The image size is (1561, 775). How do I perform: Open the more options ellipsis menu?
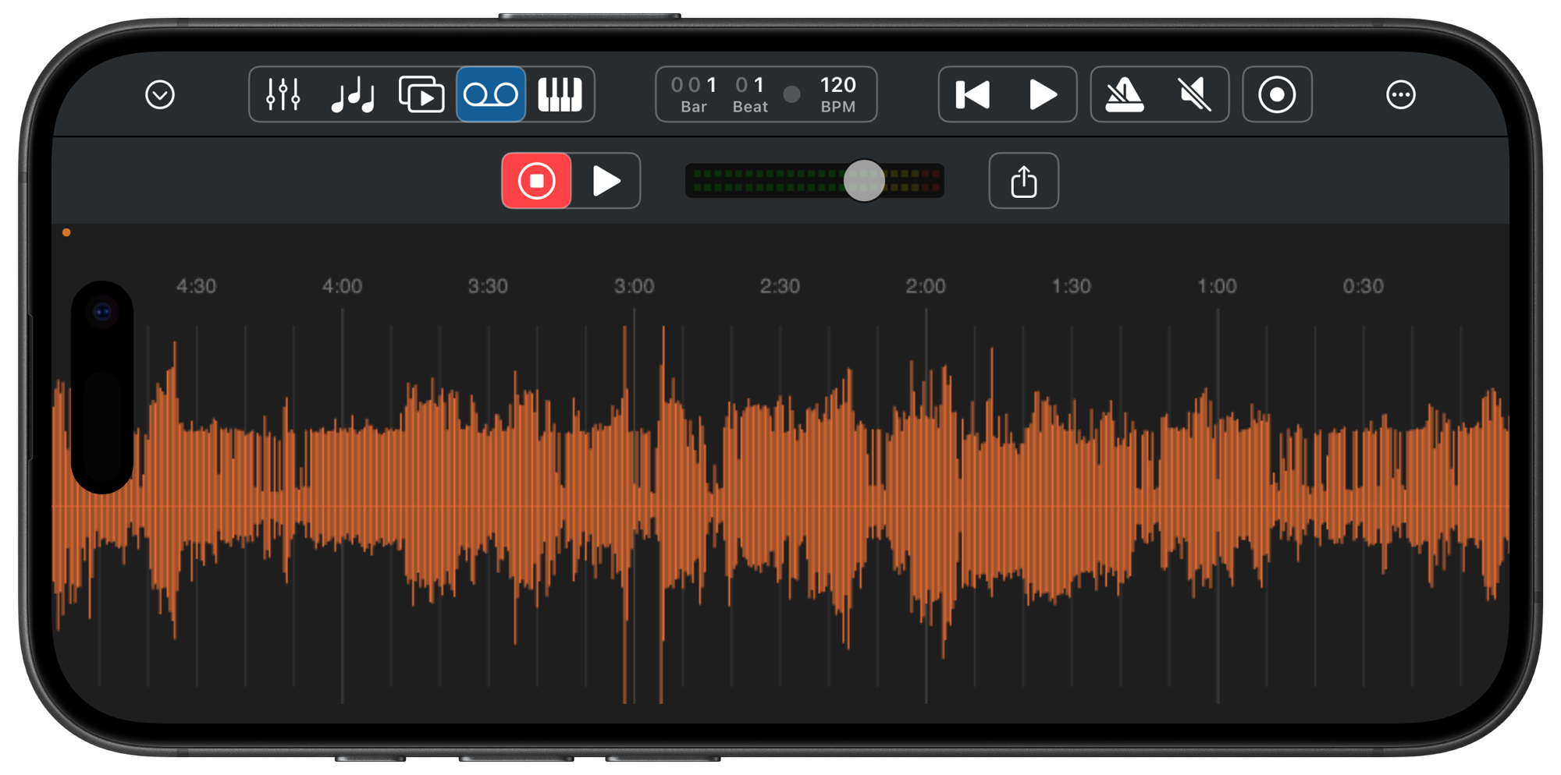[1400, 95]
